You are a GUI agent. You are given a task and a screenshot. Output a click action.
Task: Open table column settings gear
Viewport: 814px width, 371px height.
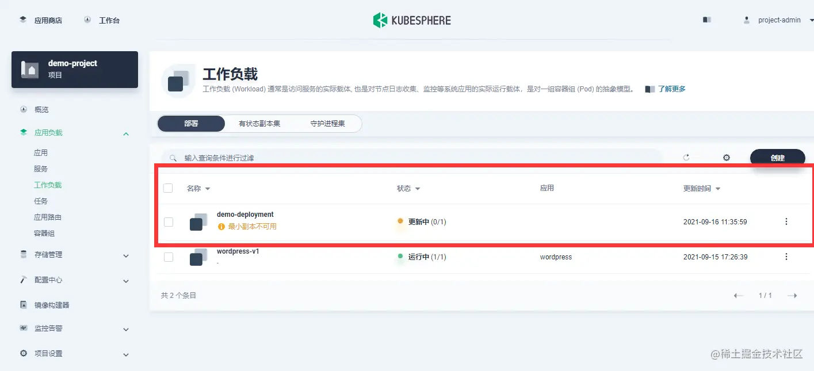tap(727, 158)
